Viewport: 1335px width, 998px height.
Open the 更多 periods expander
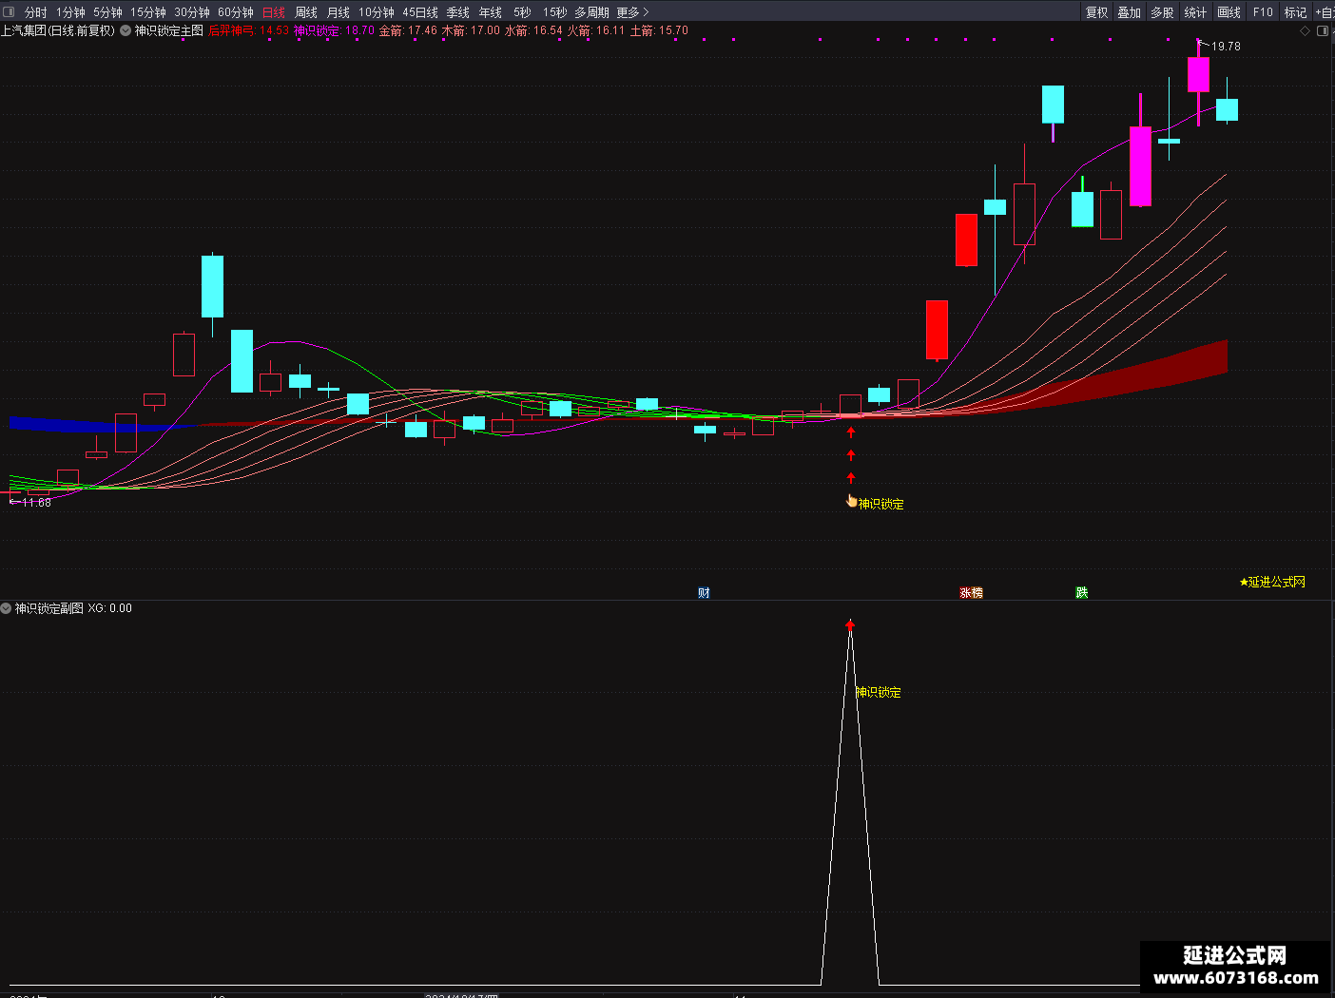633,12
